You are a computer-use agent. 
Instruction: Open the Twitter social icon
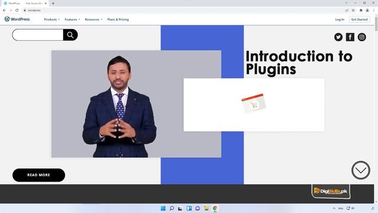[x=338, y=37]
